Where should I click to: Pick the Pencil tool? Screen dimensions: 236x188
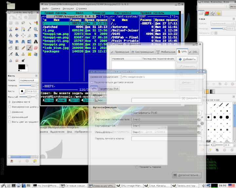pyautogui.click(x=23, y=48)
